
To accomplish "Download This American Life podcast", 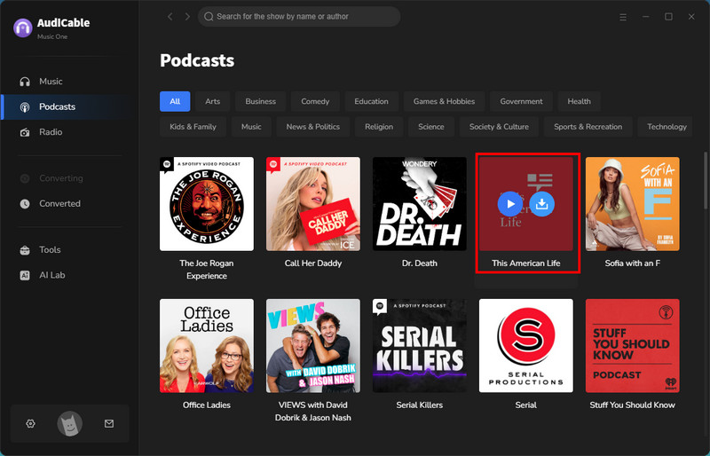I will coord(541,204).
